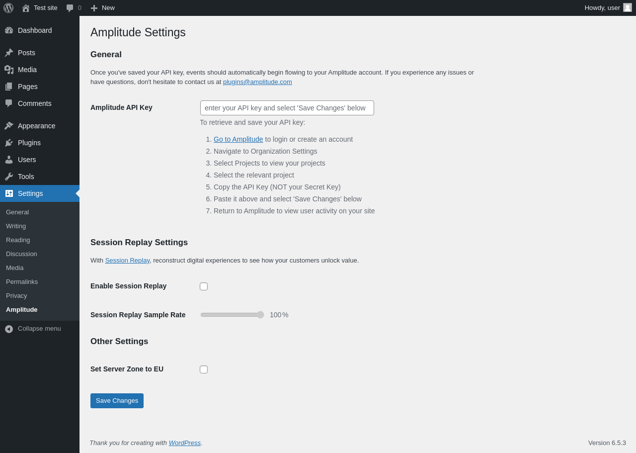Open Permalinks settings submenu item
Screen dimensions: 636x453
click(22, 282)
